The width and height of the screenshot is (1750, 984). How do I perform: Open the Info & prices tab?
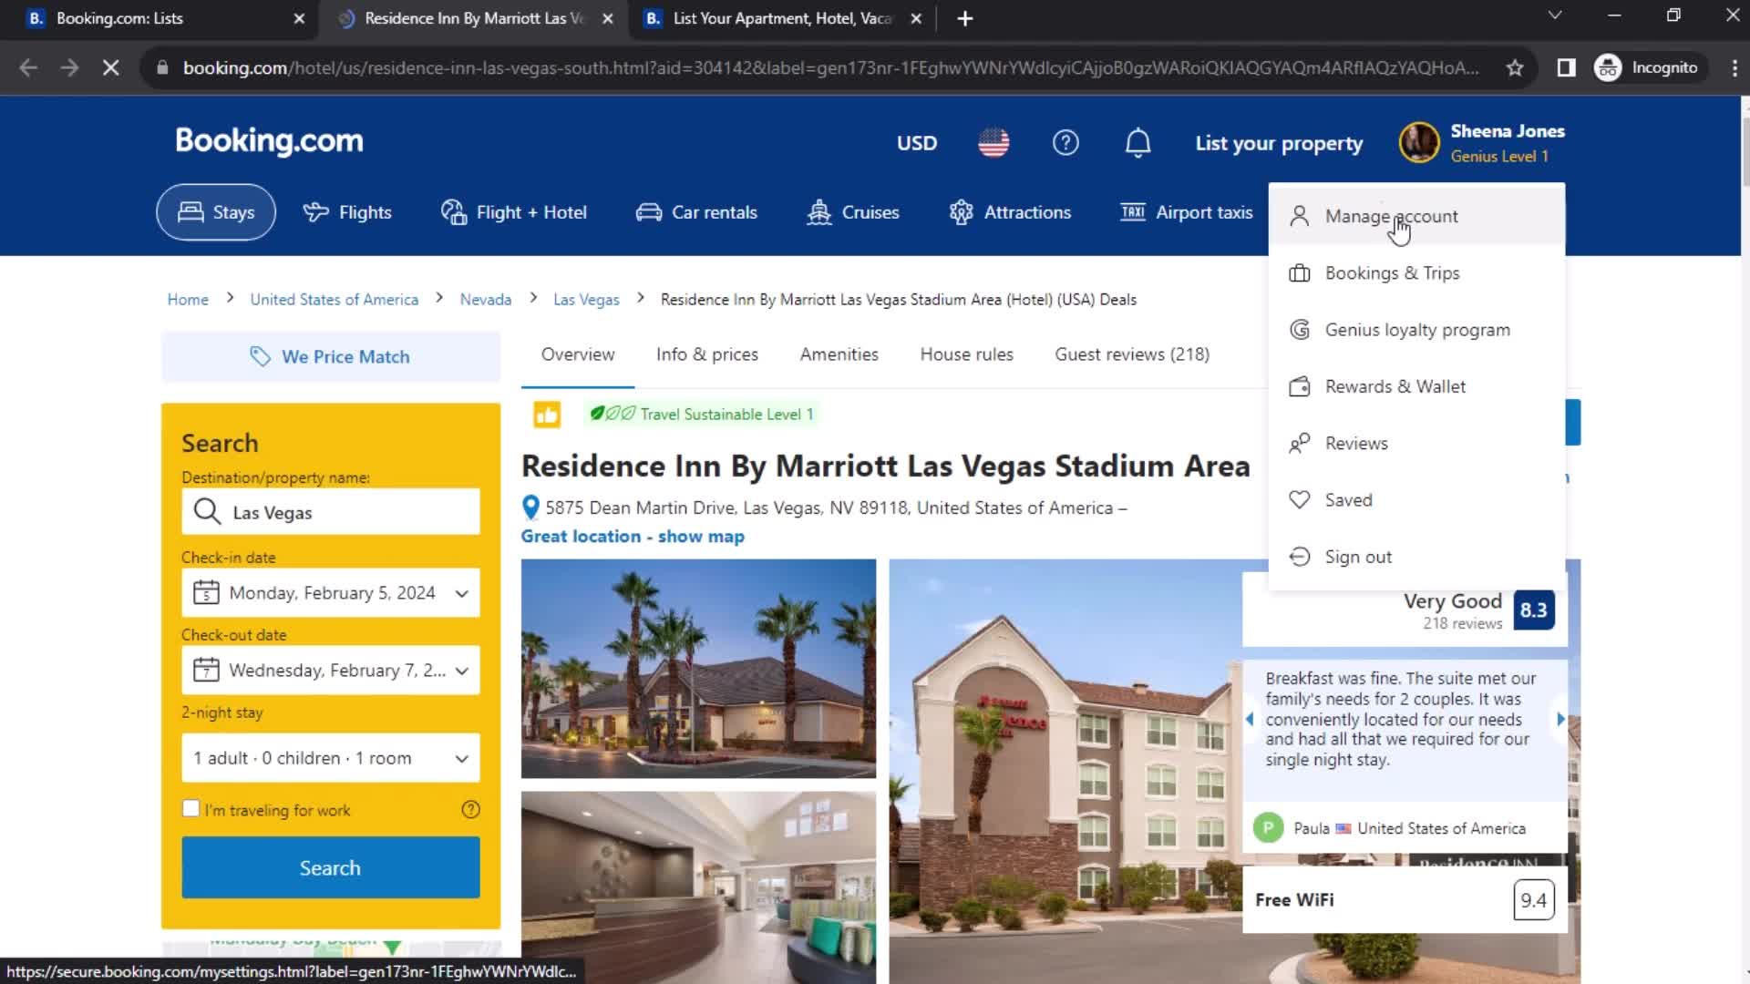tap(707, 354)
